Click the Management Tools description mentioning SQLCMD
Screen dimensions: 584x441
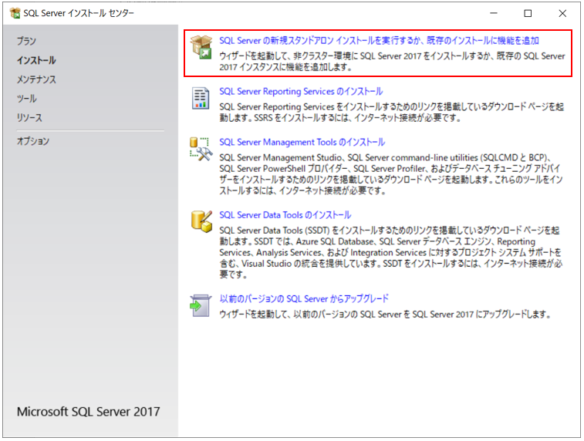point(391,174)
